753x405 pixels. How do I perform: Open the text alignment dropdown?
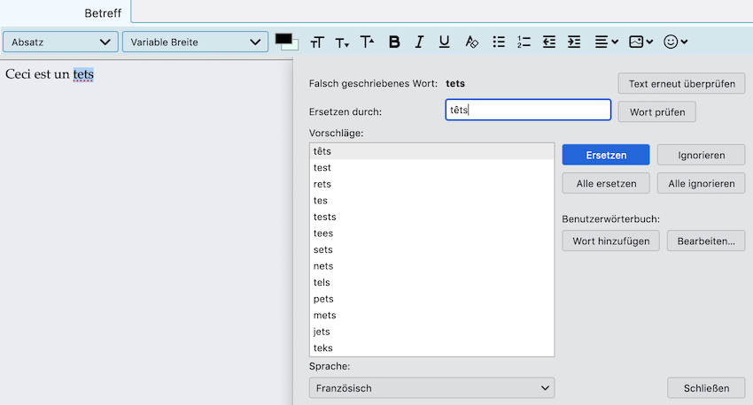pos(606,42)
